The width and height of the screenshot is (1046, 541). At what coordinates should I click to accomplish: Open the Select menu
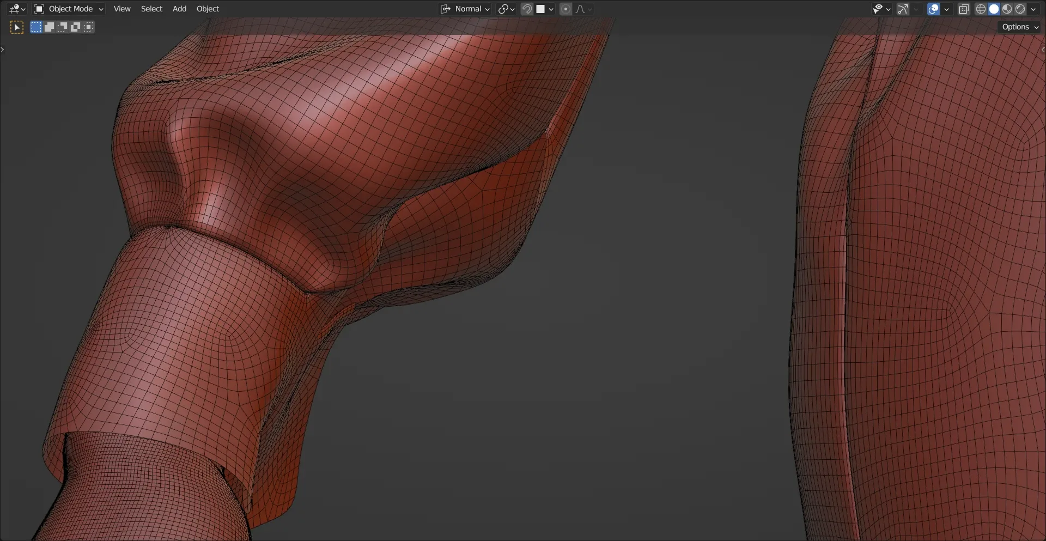click(151, 9)
